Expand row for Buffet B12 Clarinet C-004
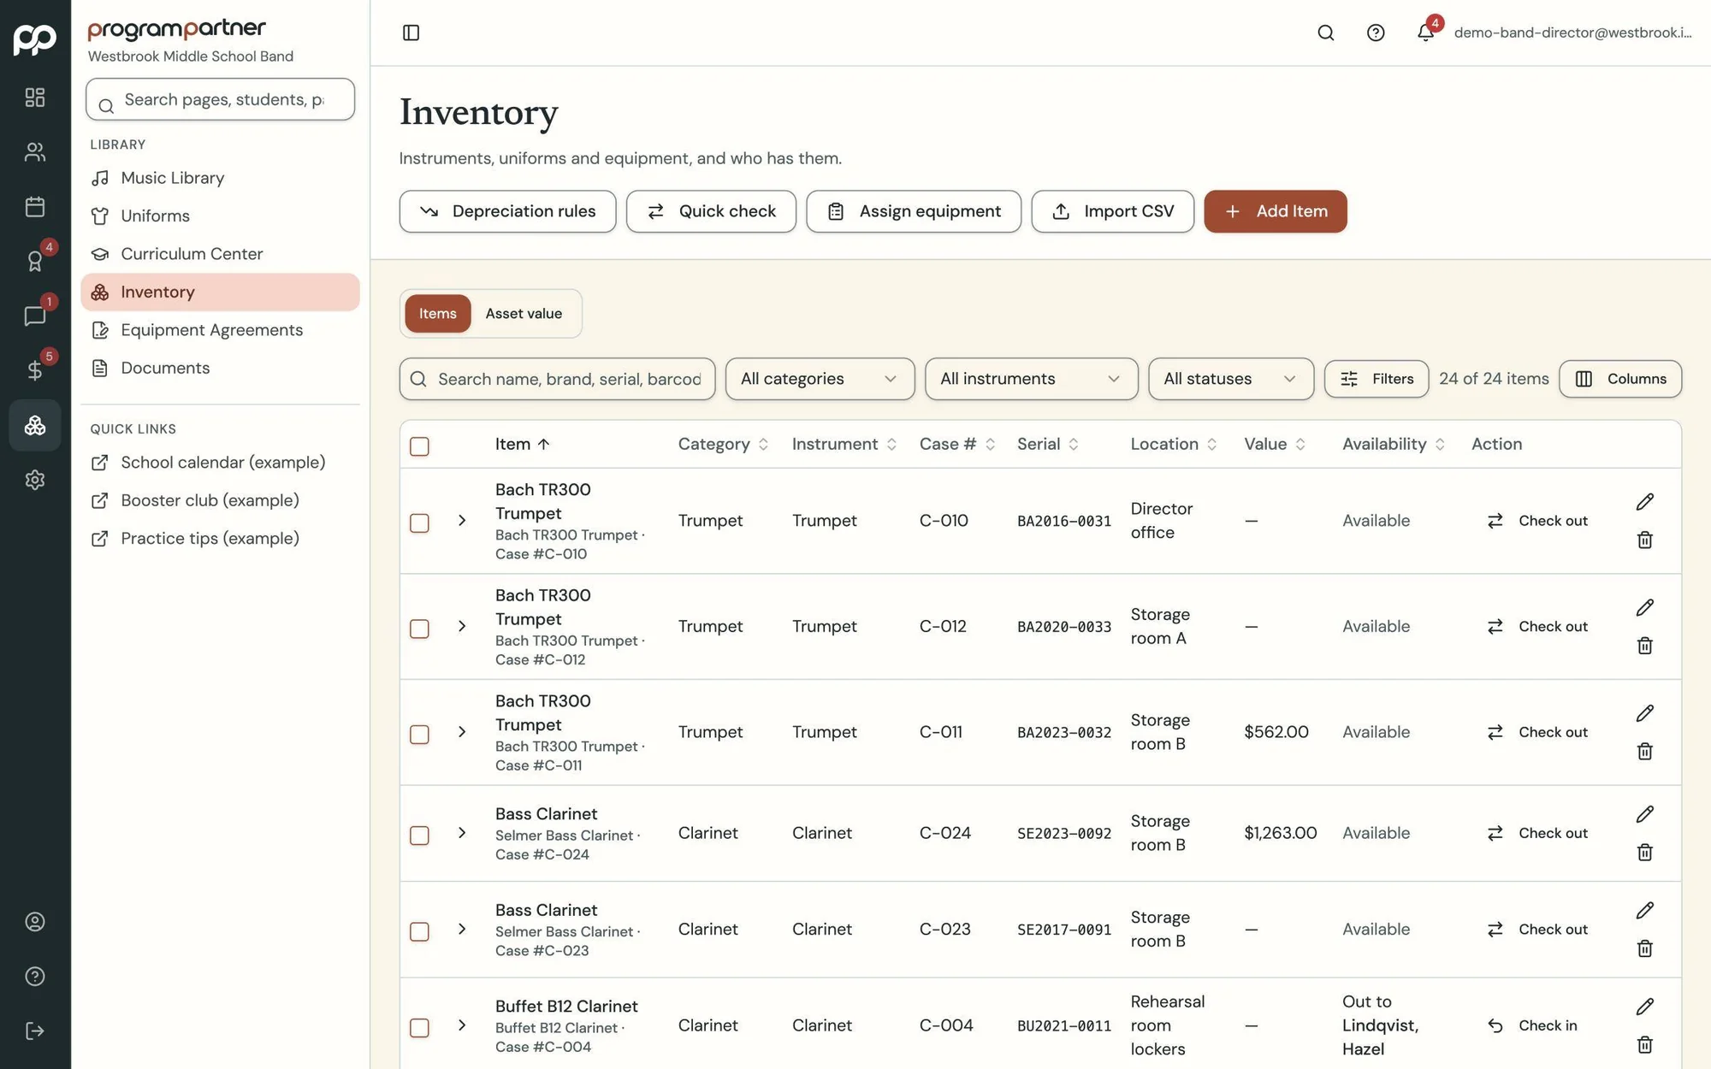 coord(462,1025)
